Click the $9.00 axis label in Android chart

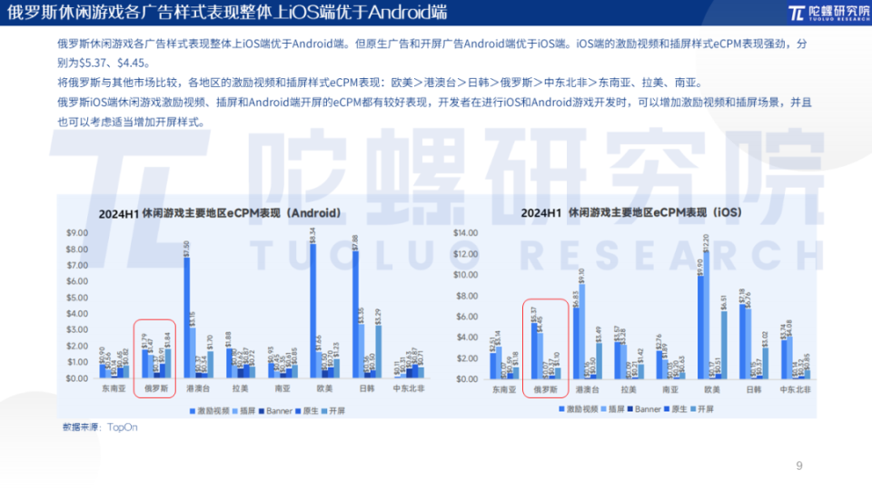pos(76,233)
